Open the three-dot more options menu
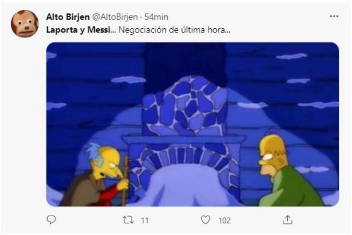Viewport: 352px width, 235px height. (x=334, y=16)
